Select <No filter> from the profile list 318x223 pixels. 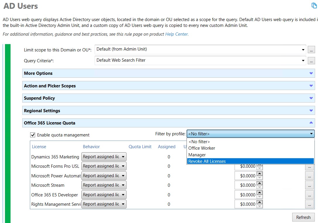pyautogui.click(x=250, y=142)
